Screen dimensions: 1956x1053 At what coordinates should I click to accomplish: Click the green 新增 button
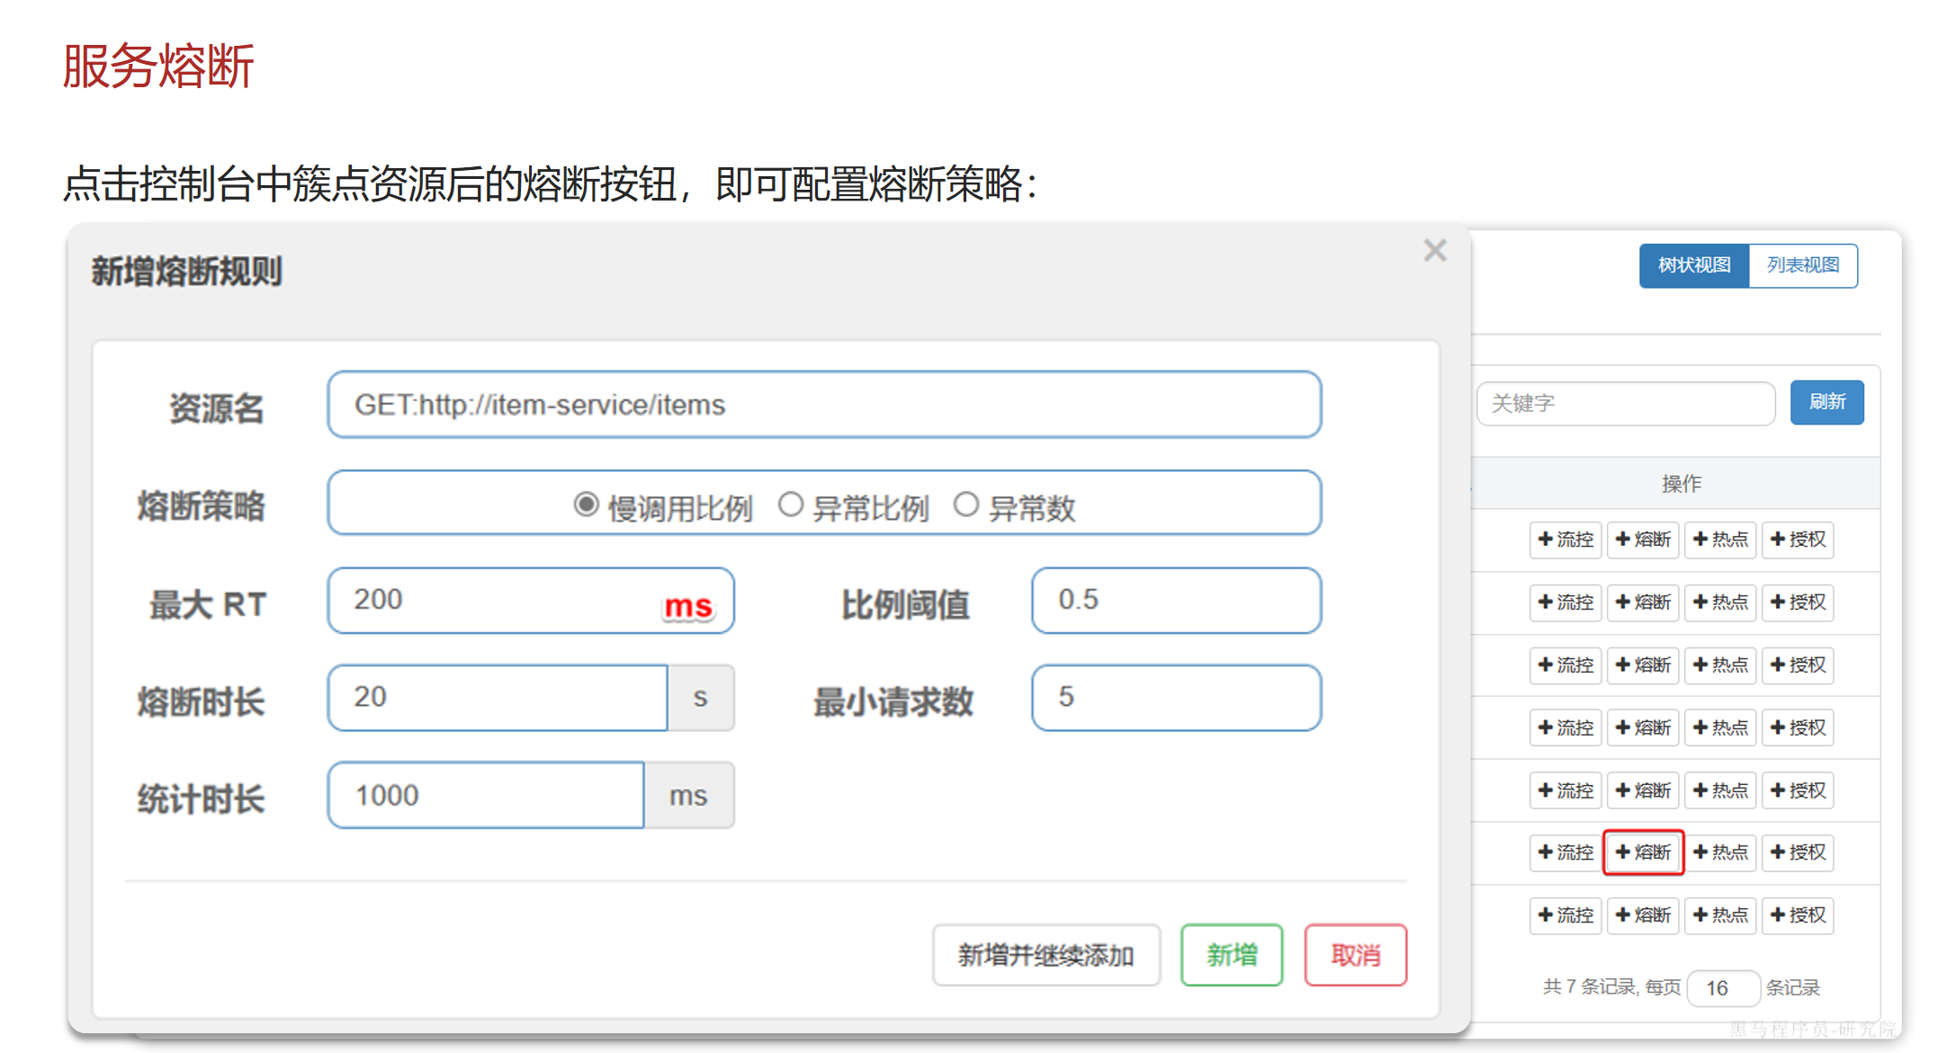[1231, 955]
